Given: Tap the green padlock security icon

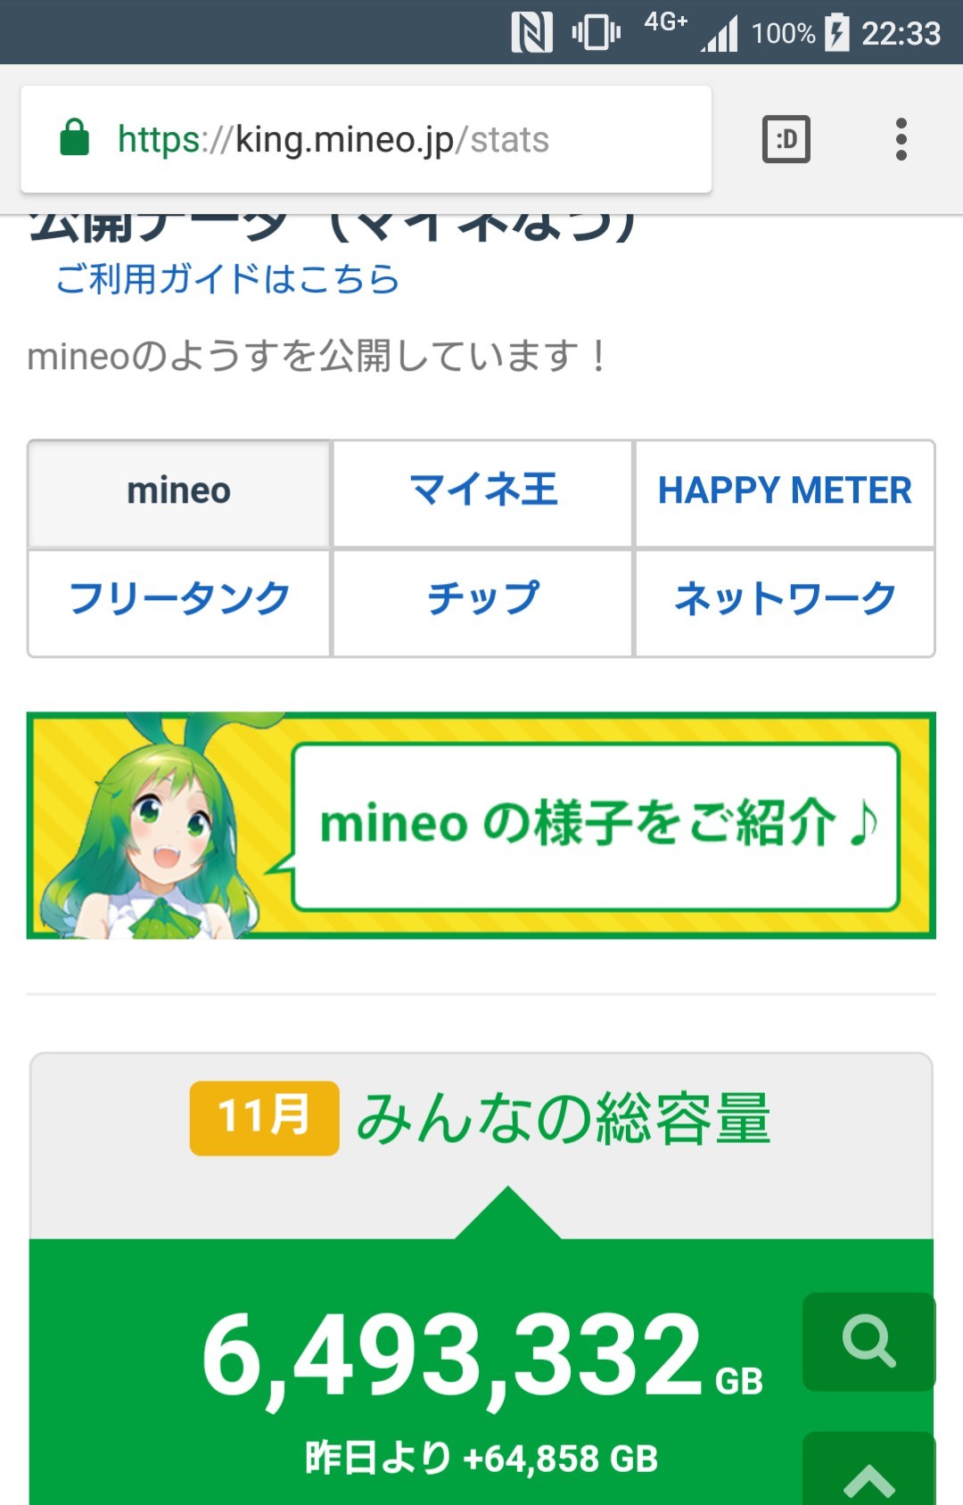Looking at the screenshot, I should [75, 138].
